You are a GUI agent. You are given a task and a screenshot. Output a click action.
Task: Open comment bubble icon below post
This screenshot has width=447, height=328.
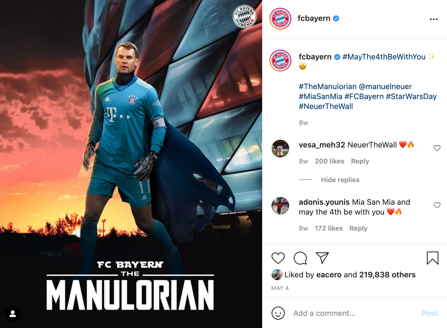coord(300,258)
